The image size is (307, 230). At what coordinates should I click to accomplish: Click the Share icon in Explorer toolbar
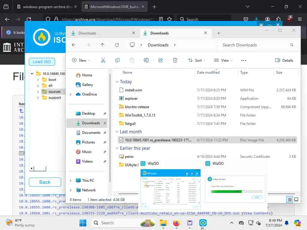161,60
